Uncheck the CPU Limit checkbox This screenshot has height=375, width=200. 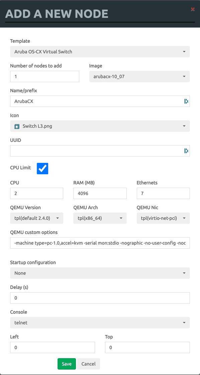pos(42,169)
